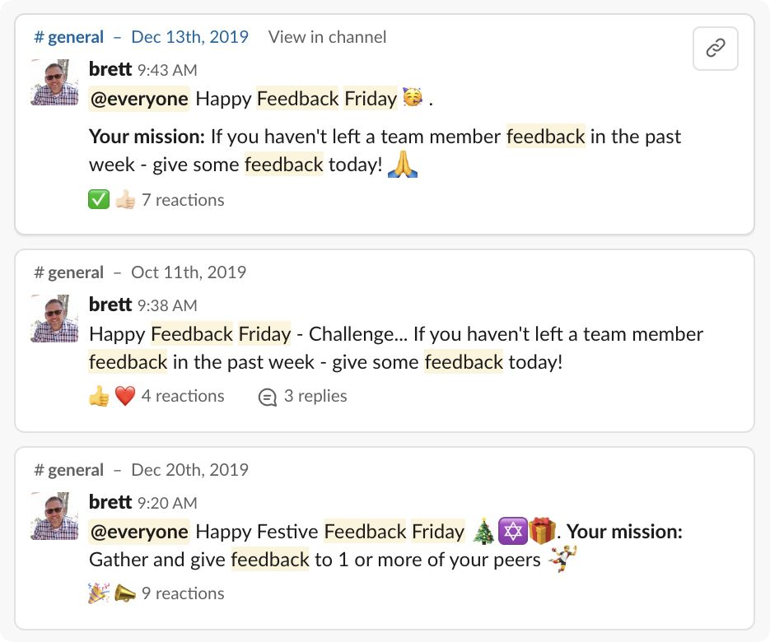
Task: Click the reply speech bubble icon
Action: coord(266,394)
